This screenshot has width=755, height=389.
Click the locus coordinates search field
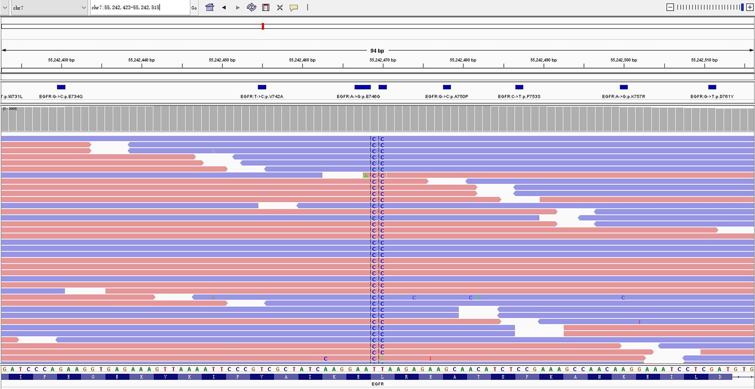click(x=139, y=7)
